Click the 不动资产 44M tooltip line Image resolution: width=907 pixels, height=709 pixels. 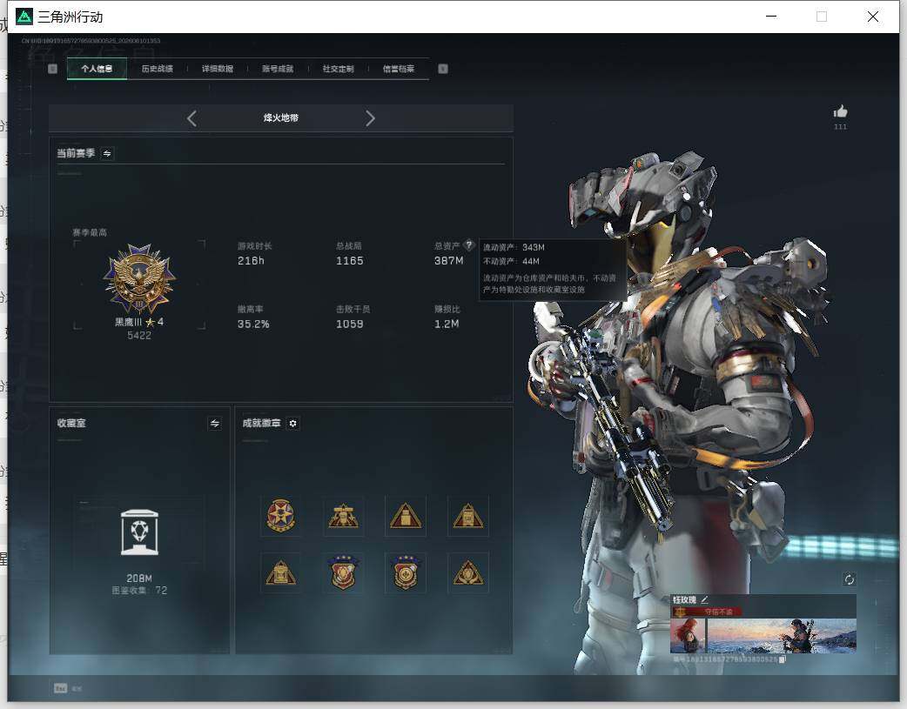tap(511, 261)
